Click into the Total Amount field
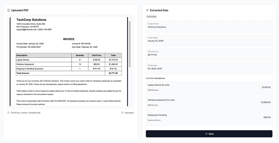 point(209,54)
